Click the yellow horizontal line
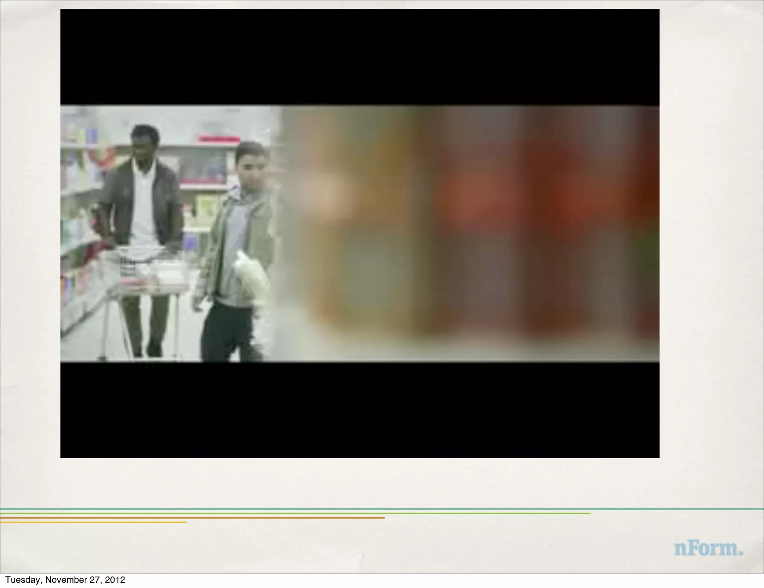 (93, 522)
